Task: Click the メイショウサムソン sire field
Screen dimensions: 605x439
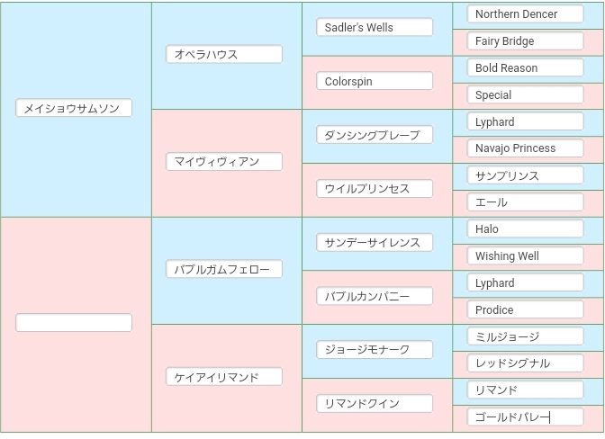Action: pos(74,108)
